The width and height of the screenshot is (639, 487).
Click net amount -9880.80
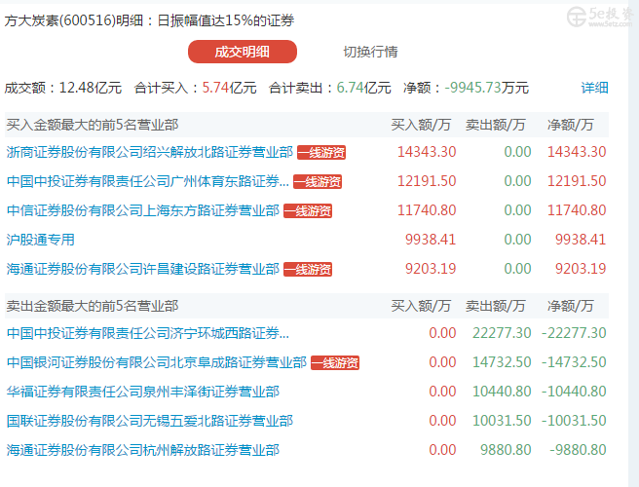pos(578,450)
